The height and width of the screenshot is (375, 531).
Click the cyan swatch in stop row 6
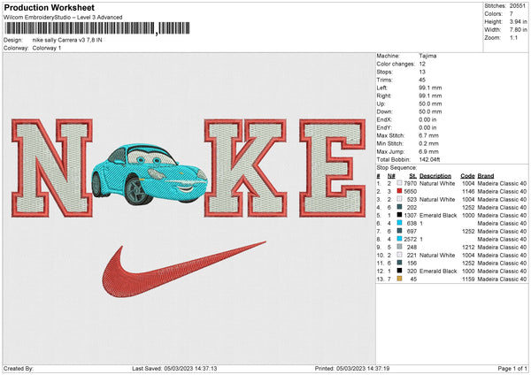[400, 223]
